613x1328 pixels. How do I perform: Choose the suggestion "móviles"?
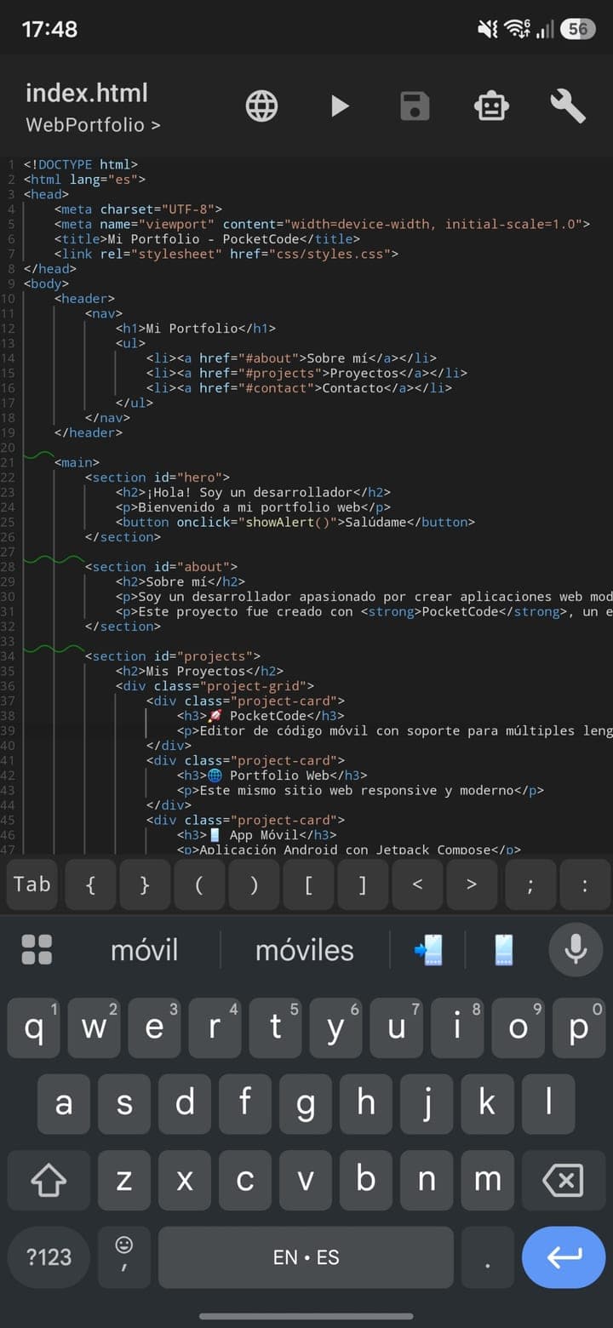pos(305,950)
